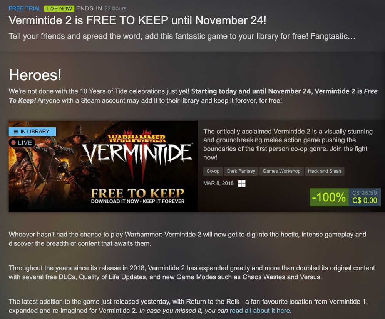The height and width of the screenshot is (319, 385).
Task: Open the Vermintide 2 FREE TO KEEP headline
Action: pos(137,20)
